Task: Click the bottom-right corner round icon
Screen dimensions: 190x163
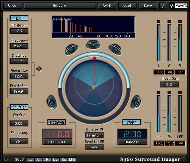Action: [x=184, y=159]
